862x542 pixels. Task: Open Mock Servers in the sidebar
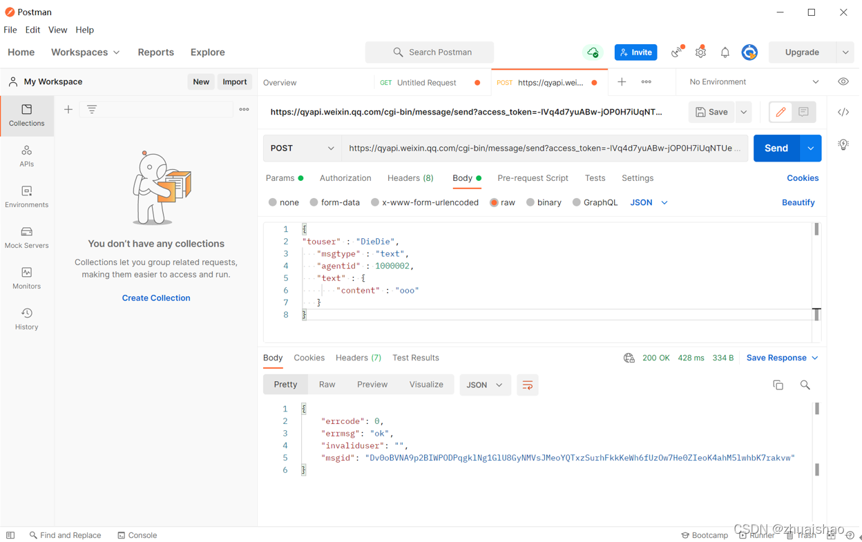(x=27, y=238)
